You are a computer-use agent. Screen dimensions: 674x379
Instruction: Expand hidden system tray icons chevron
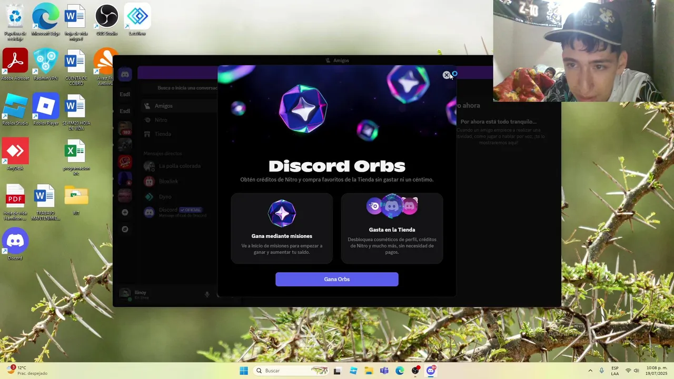[x=590, y=371]
